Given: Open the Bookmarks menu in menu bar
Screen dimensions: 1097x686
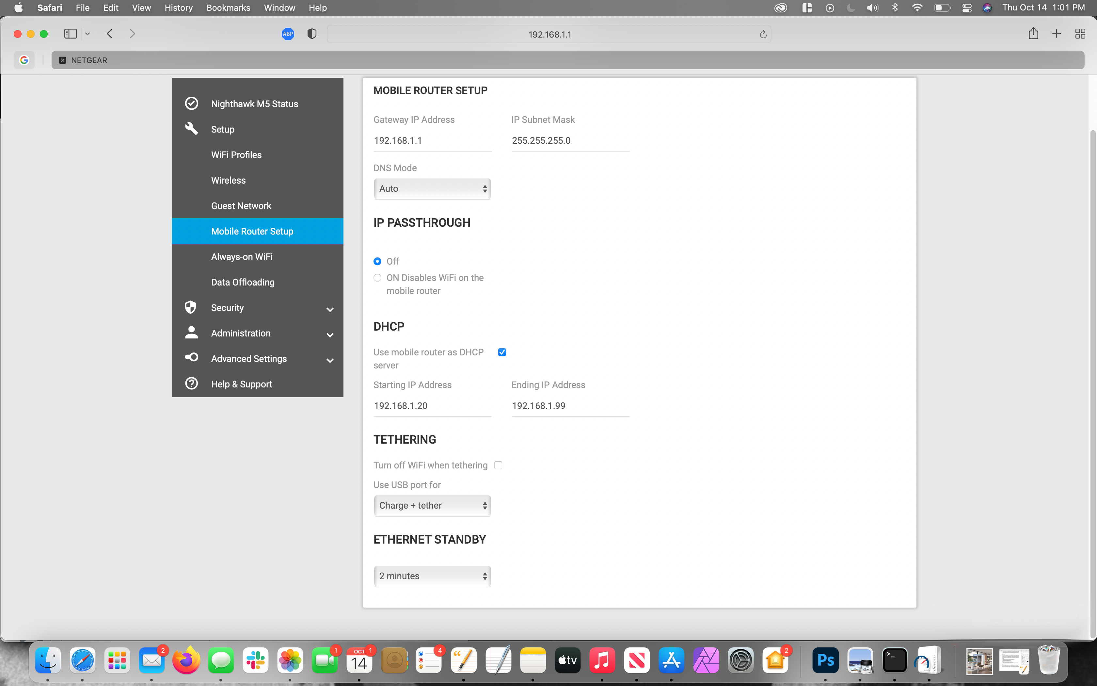Looking at the screenshot, I should (x=228, y=8).
